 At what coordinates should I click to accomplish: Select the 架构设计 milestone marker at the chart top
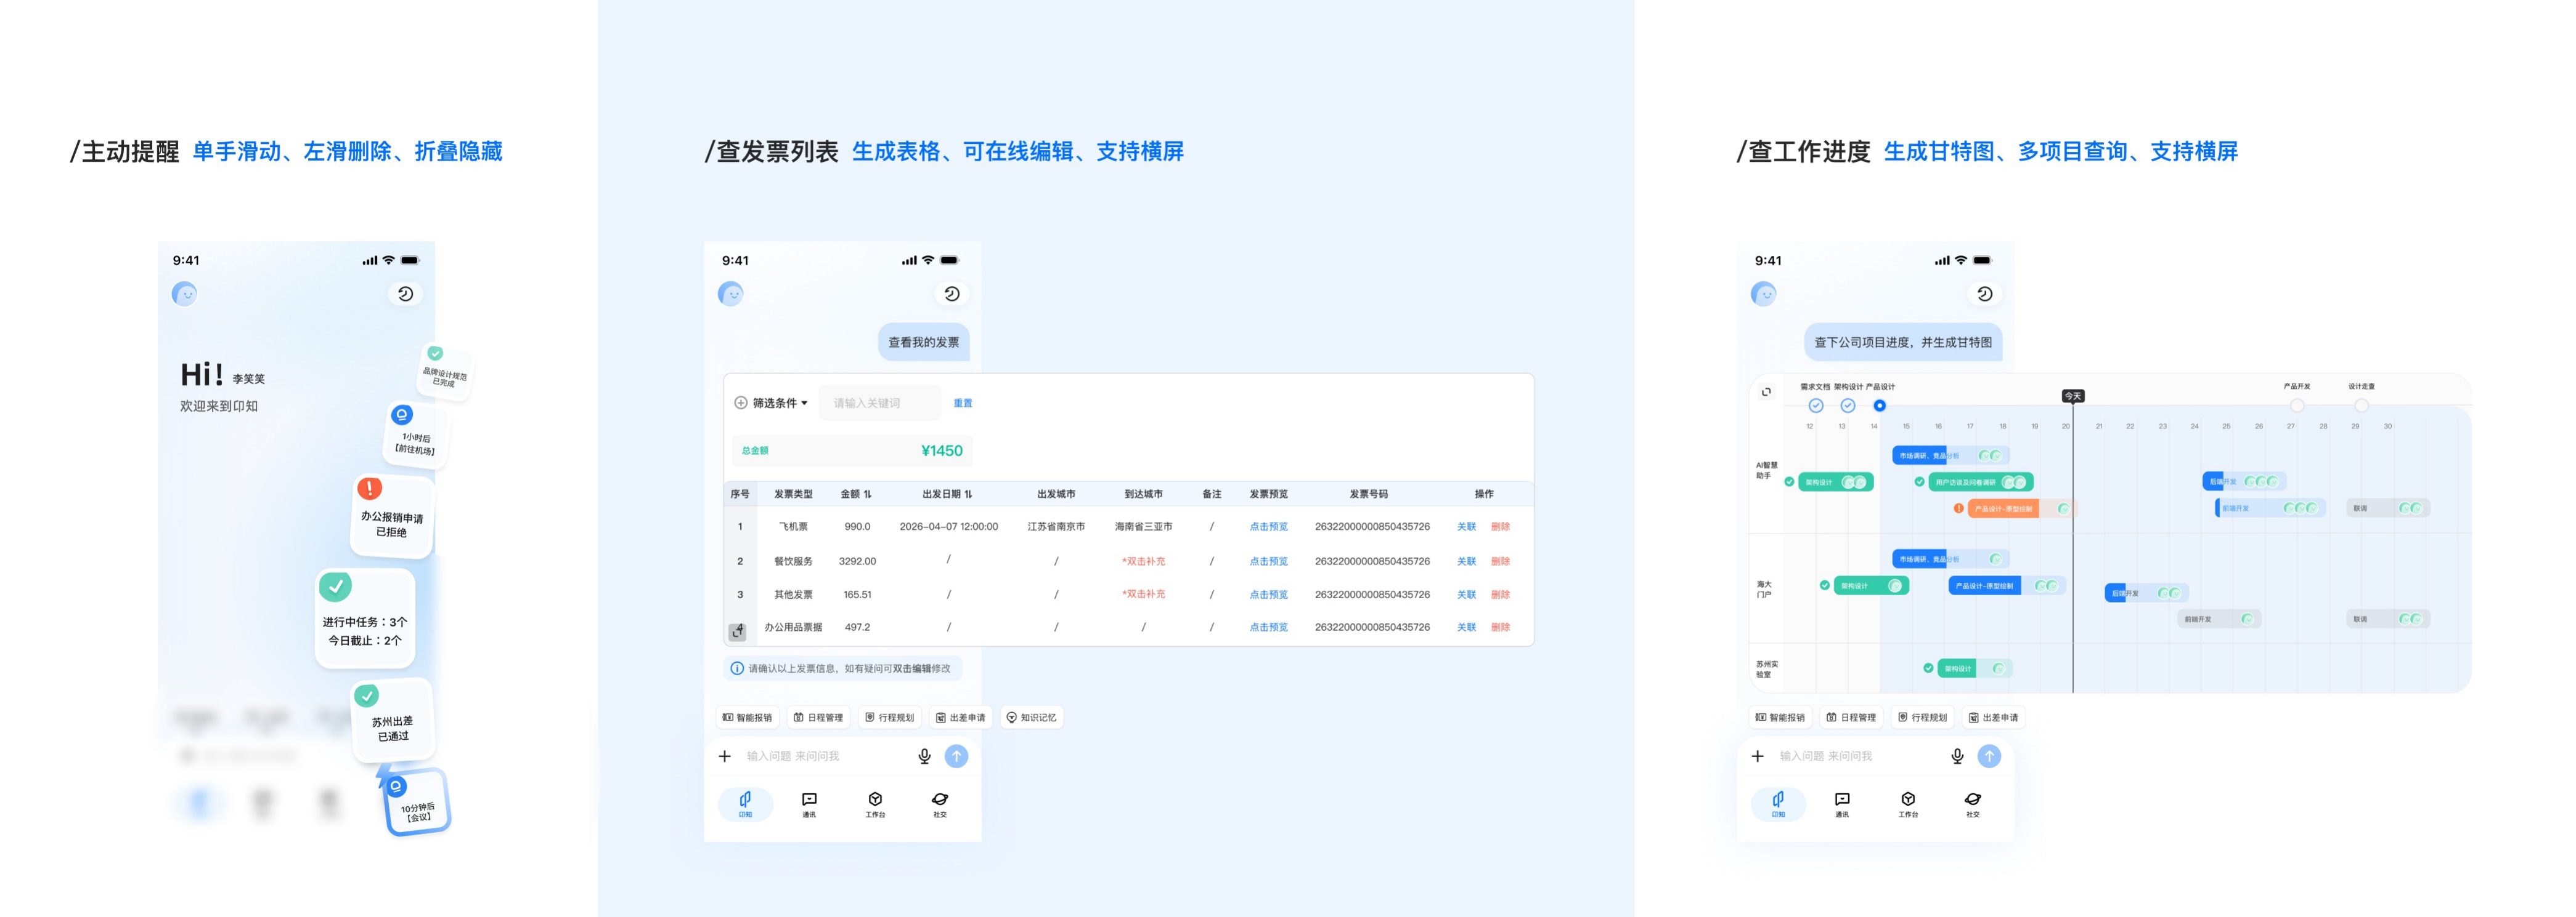coord(1848,406)
